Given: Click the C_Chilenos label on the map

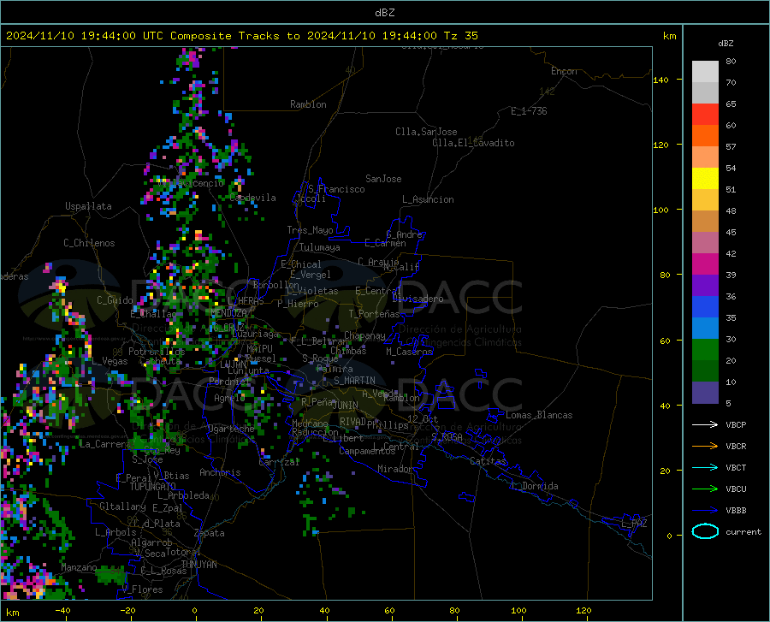Looking at the screenshot, I should coord(89,243).
